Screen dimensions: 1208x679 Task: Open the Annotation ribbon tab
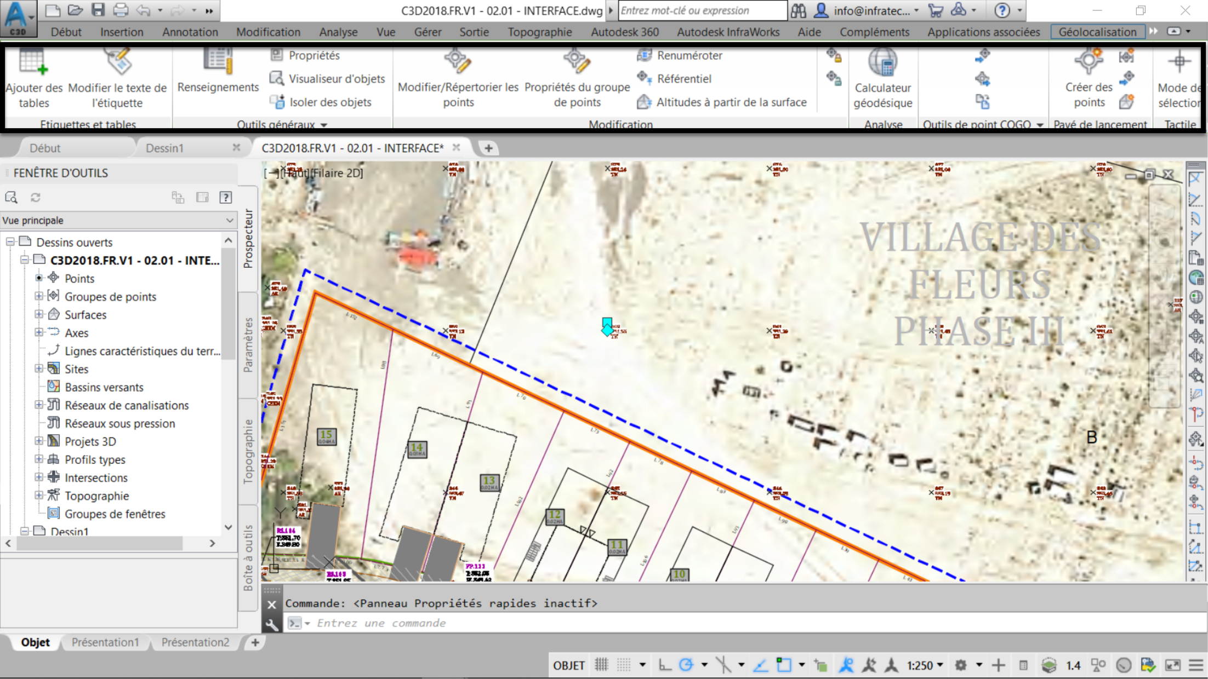190,32
